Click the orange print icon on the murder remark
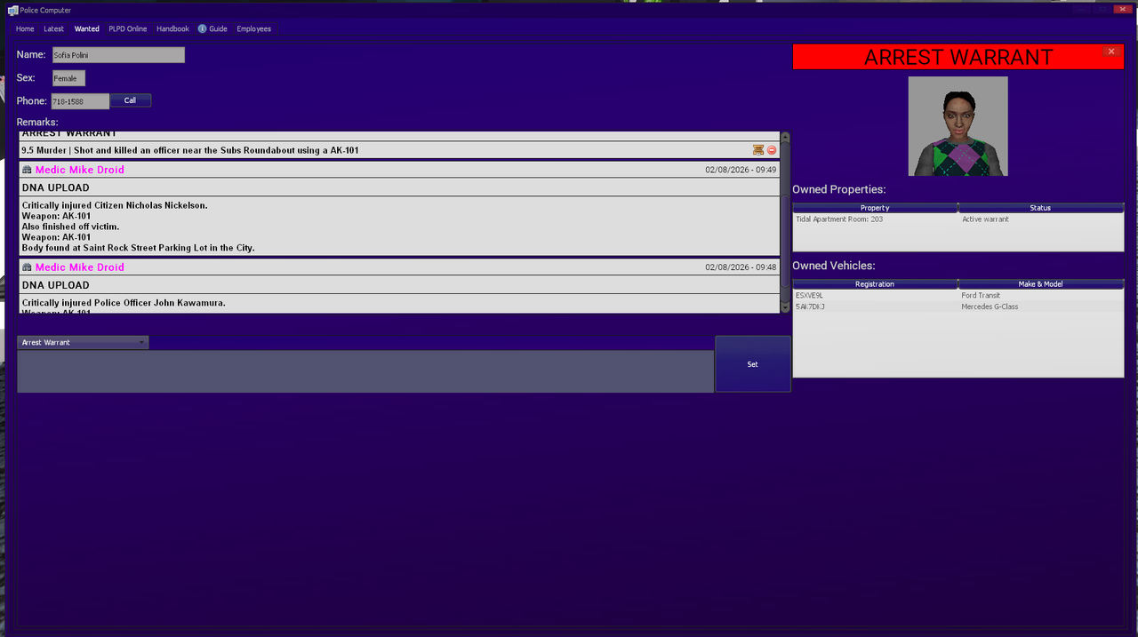Screen dimensions: 1138x637 (x=758, y=150)
